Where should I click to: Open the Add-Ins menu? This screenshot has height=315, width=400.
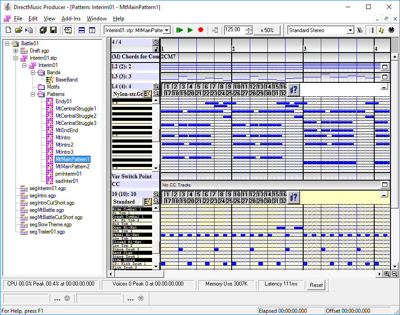click(x=71, y=19)
